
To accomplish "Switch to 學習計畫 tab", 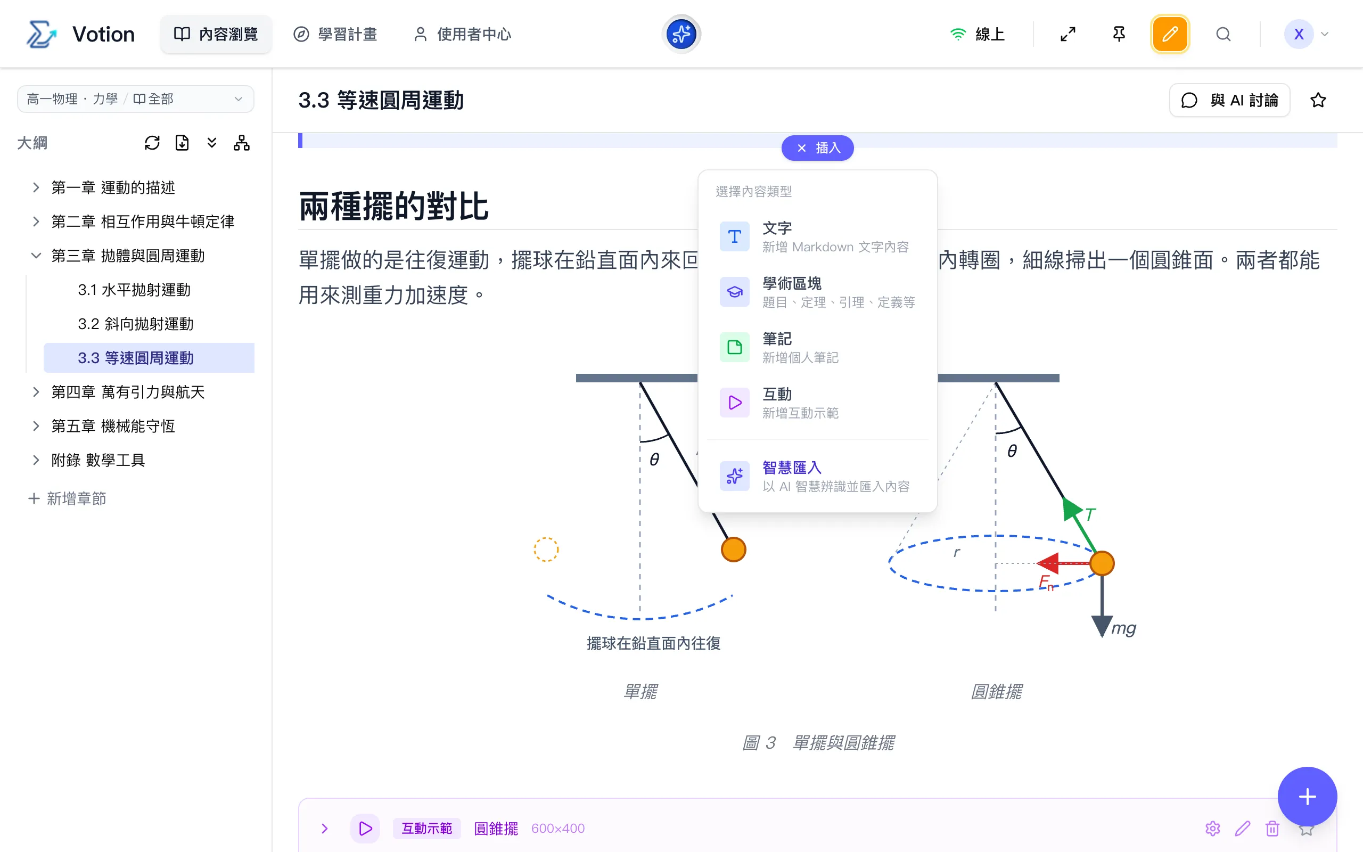I will point(335,35).
